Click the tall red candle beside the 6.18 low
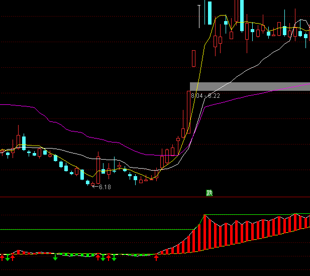The image size is (310, 276). point(98,171)
